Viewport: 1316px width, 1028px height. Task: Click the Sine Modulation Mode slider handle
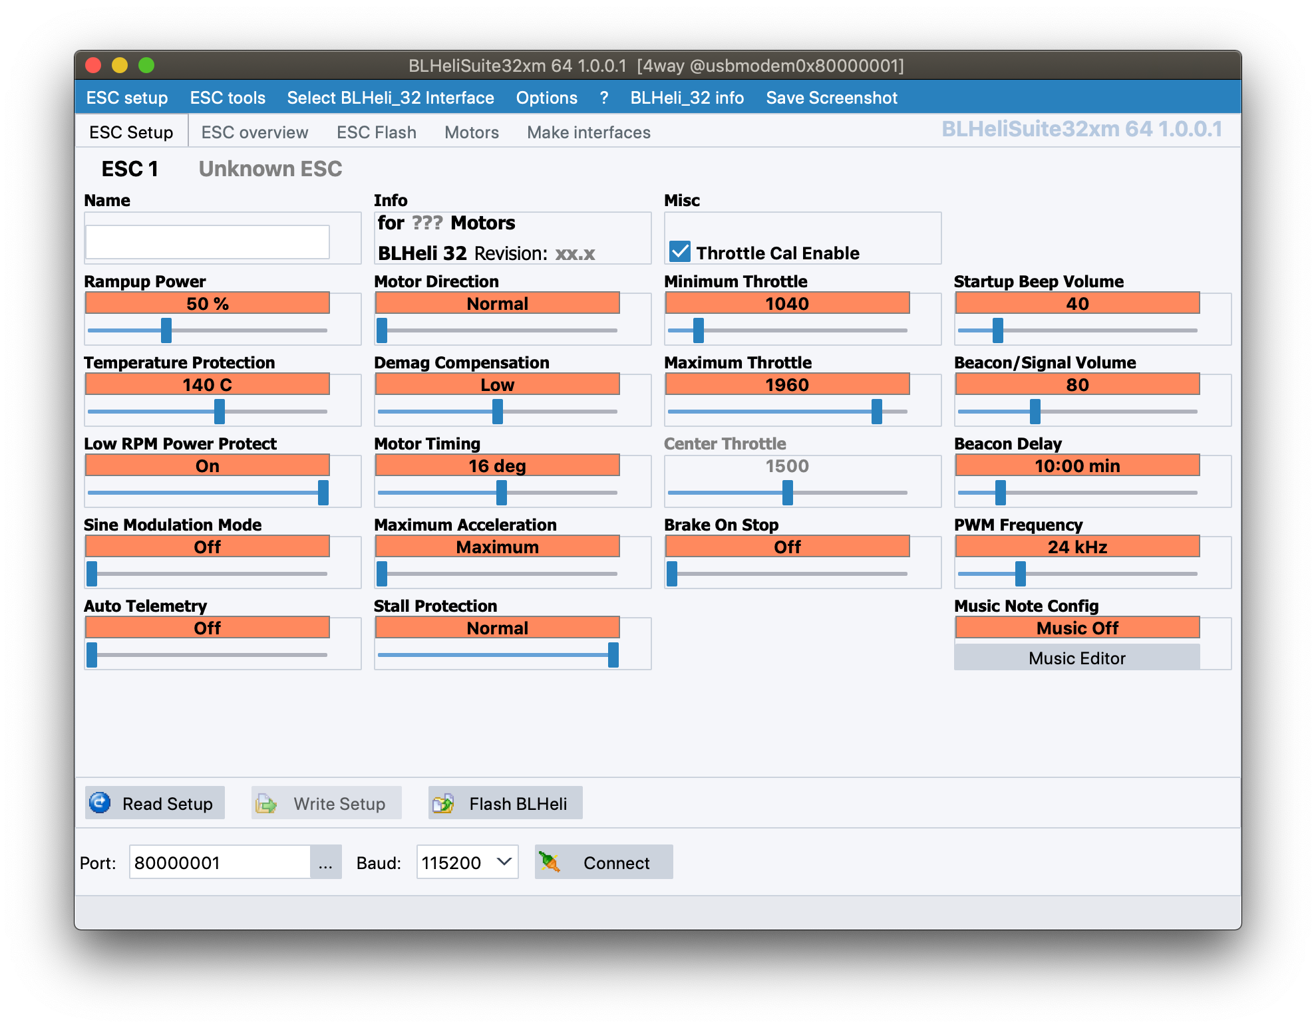pyautogui.click(x=92, y=573)
